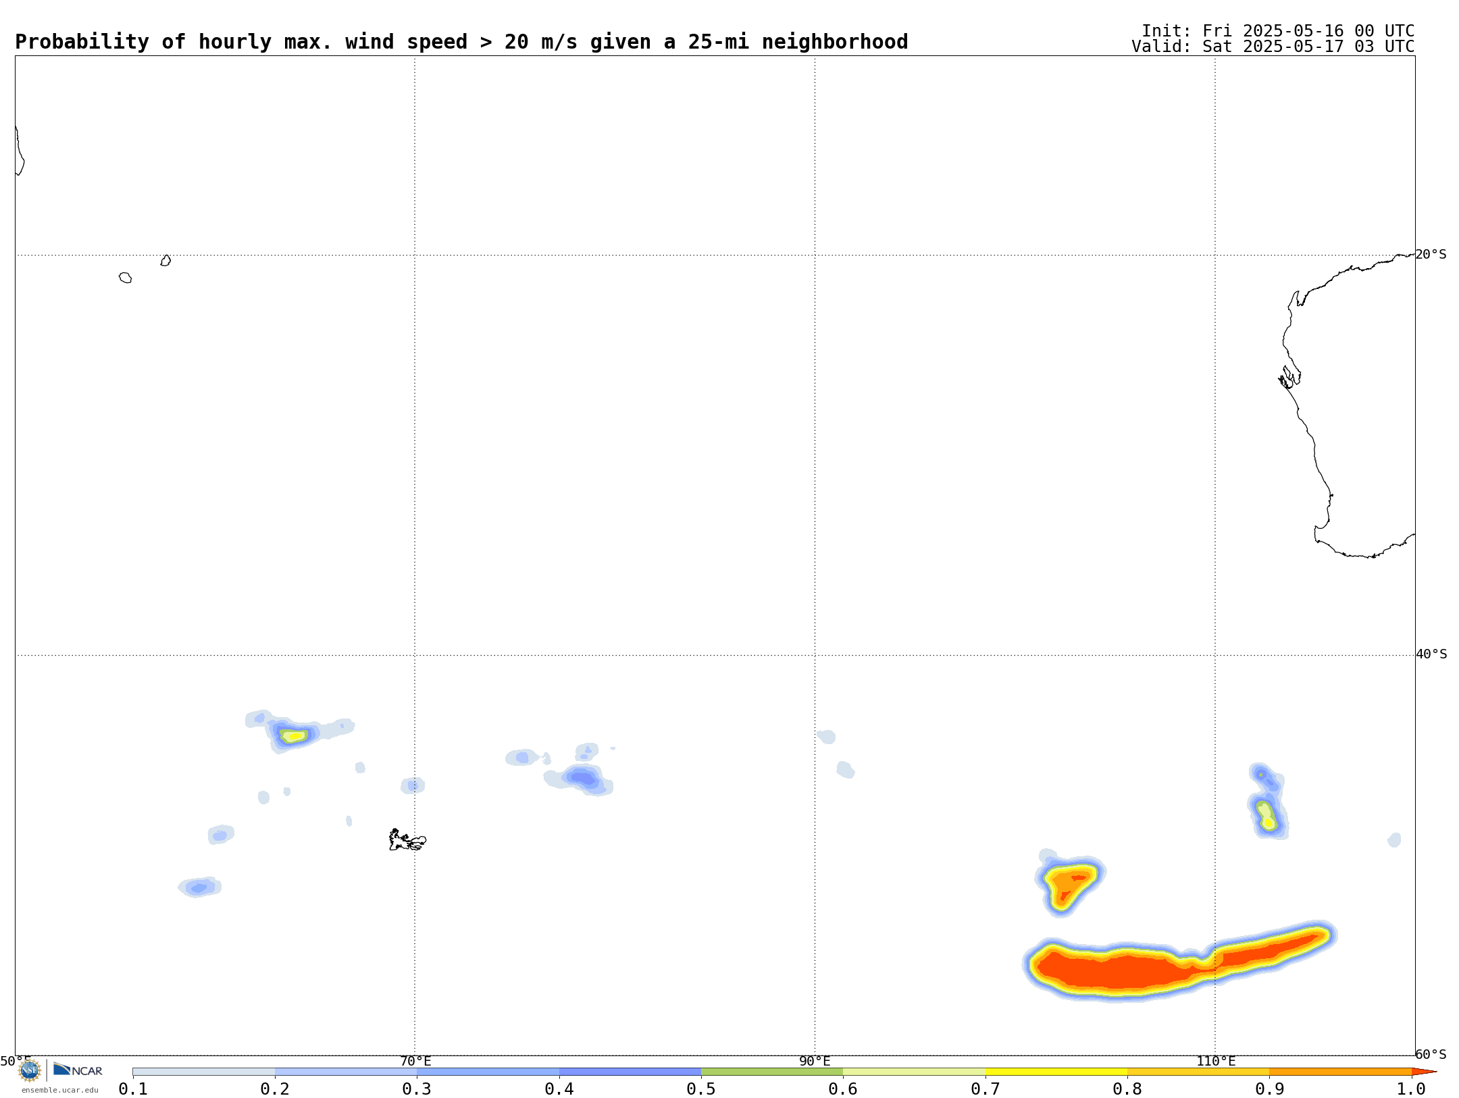The width and height of the screenshot is (1459, 1098).
Task: Select the 0.1–0.2 pale gray-blue colorbar segment
Action: tap(204, 1072)
